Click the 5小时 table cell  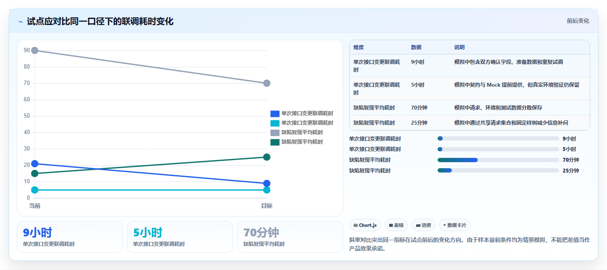418,85
